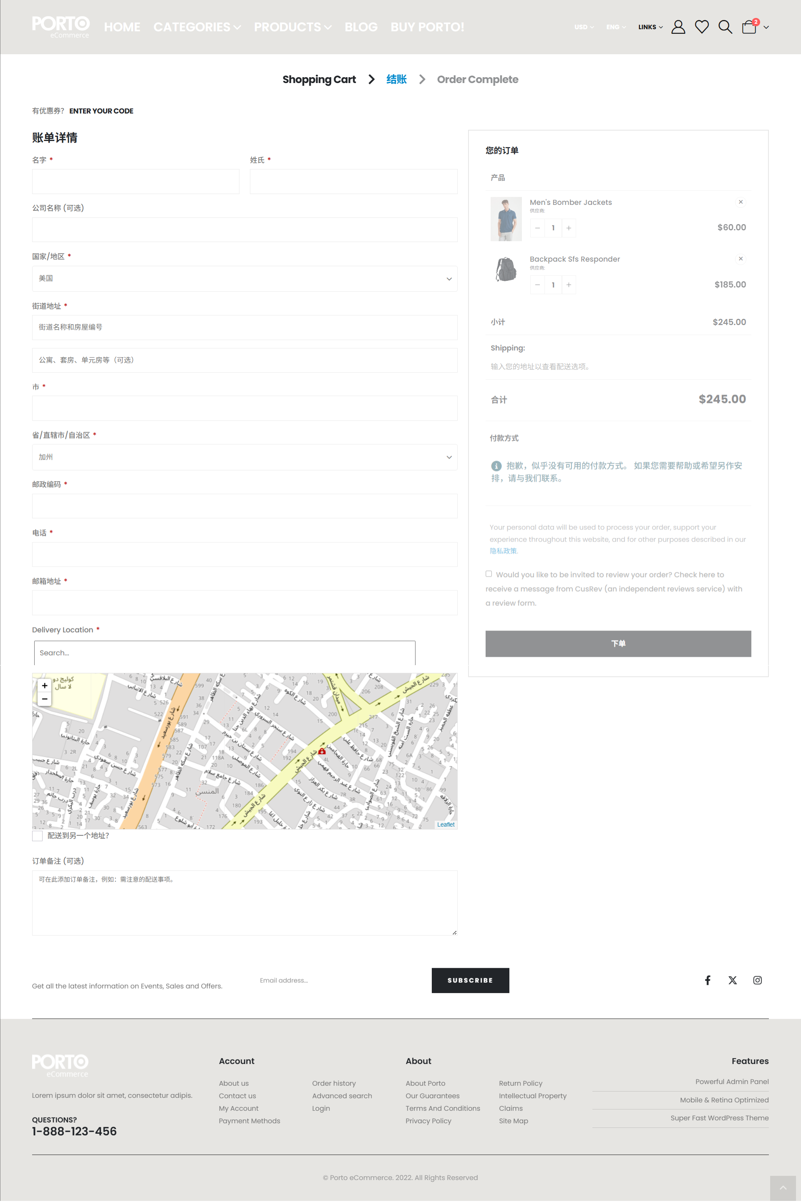Click the Delivery Location search field
The image size is (801, 1203).
[x=224, y=653]
